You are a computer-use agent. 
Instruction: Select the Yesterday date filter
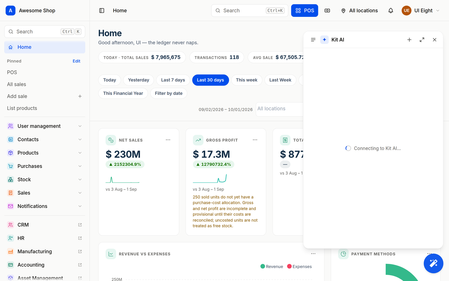(138, 80)
